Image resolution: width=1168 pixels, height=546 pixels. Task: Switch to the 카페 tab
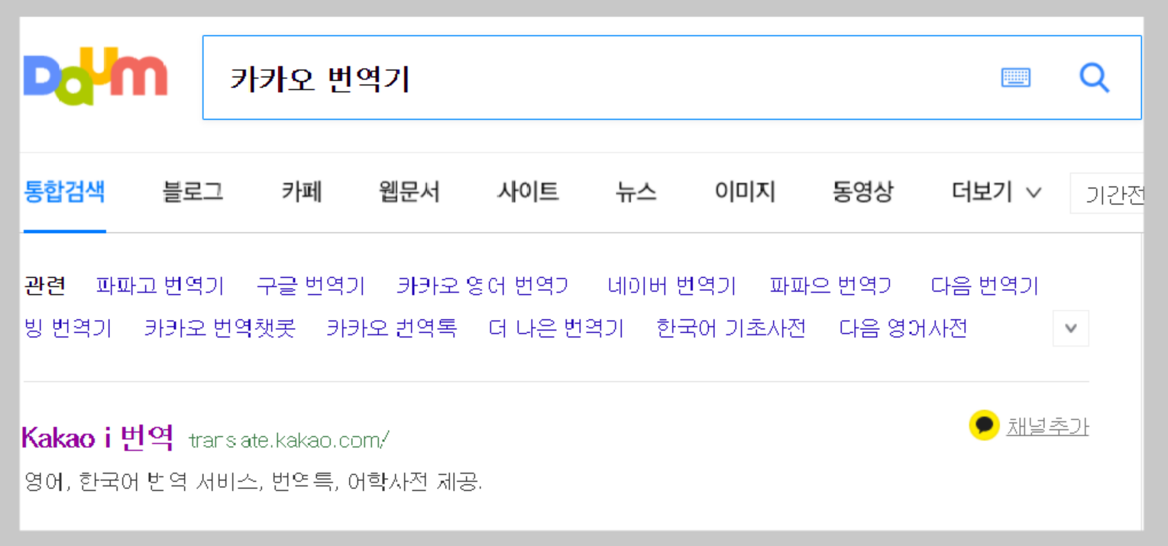(302, 191)
